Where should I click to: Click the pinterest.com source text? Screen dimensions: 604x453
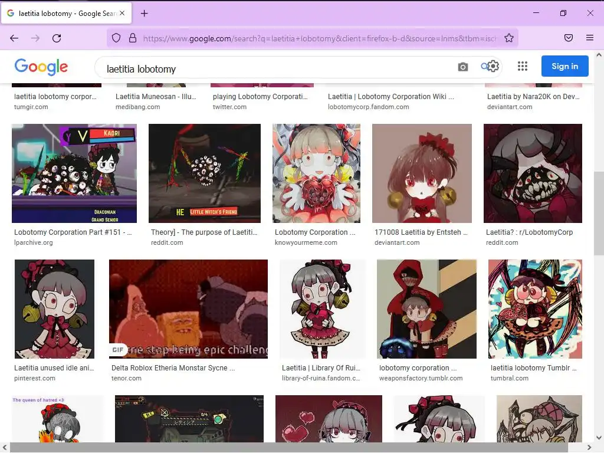point(35,378)
